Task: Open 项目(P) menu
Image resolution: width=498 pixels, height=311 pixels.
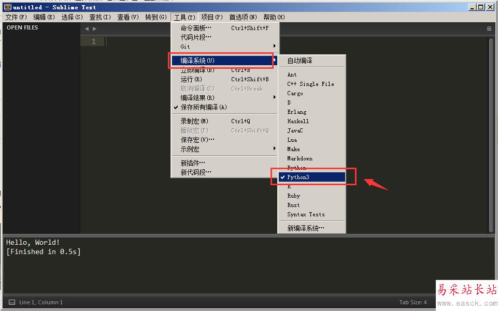Action: [x=212, y=17]
